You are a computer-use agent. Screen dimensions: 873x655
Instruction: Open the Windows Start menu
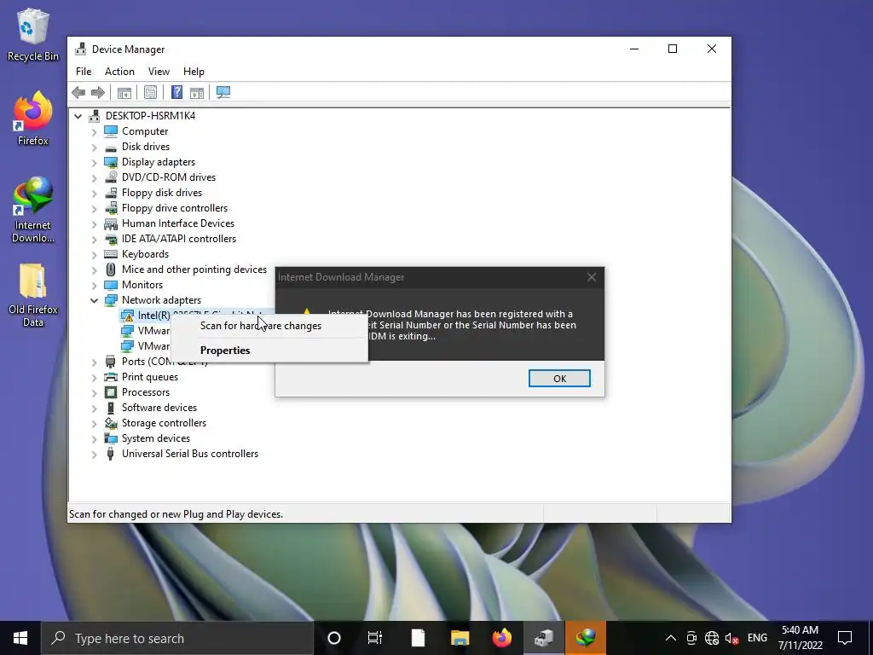(20, 638)
